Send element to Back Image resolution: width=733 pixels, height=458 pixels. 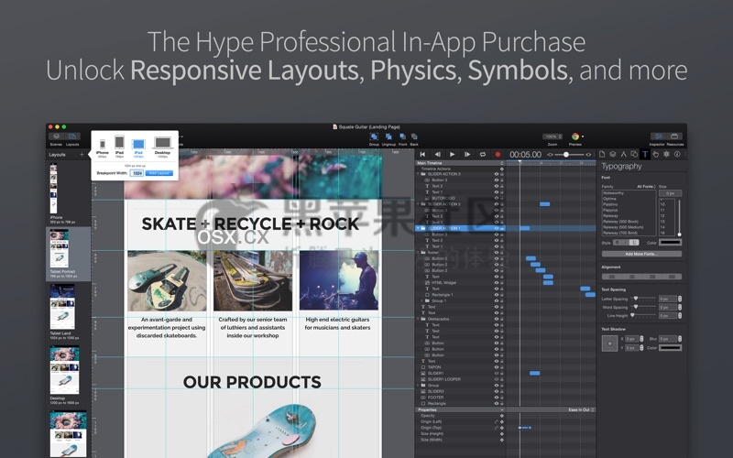(x=414, y=136)
